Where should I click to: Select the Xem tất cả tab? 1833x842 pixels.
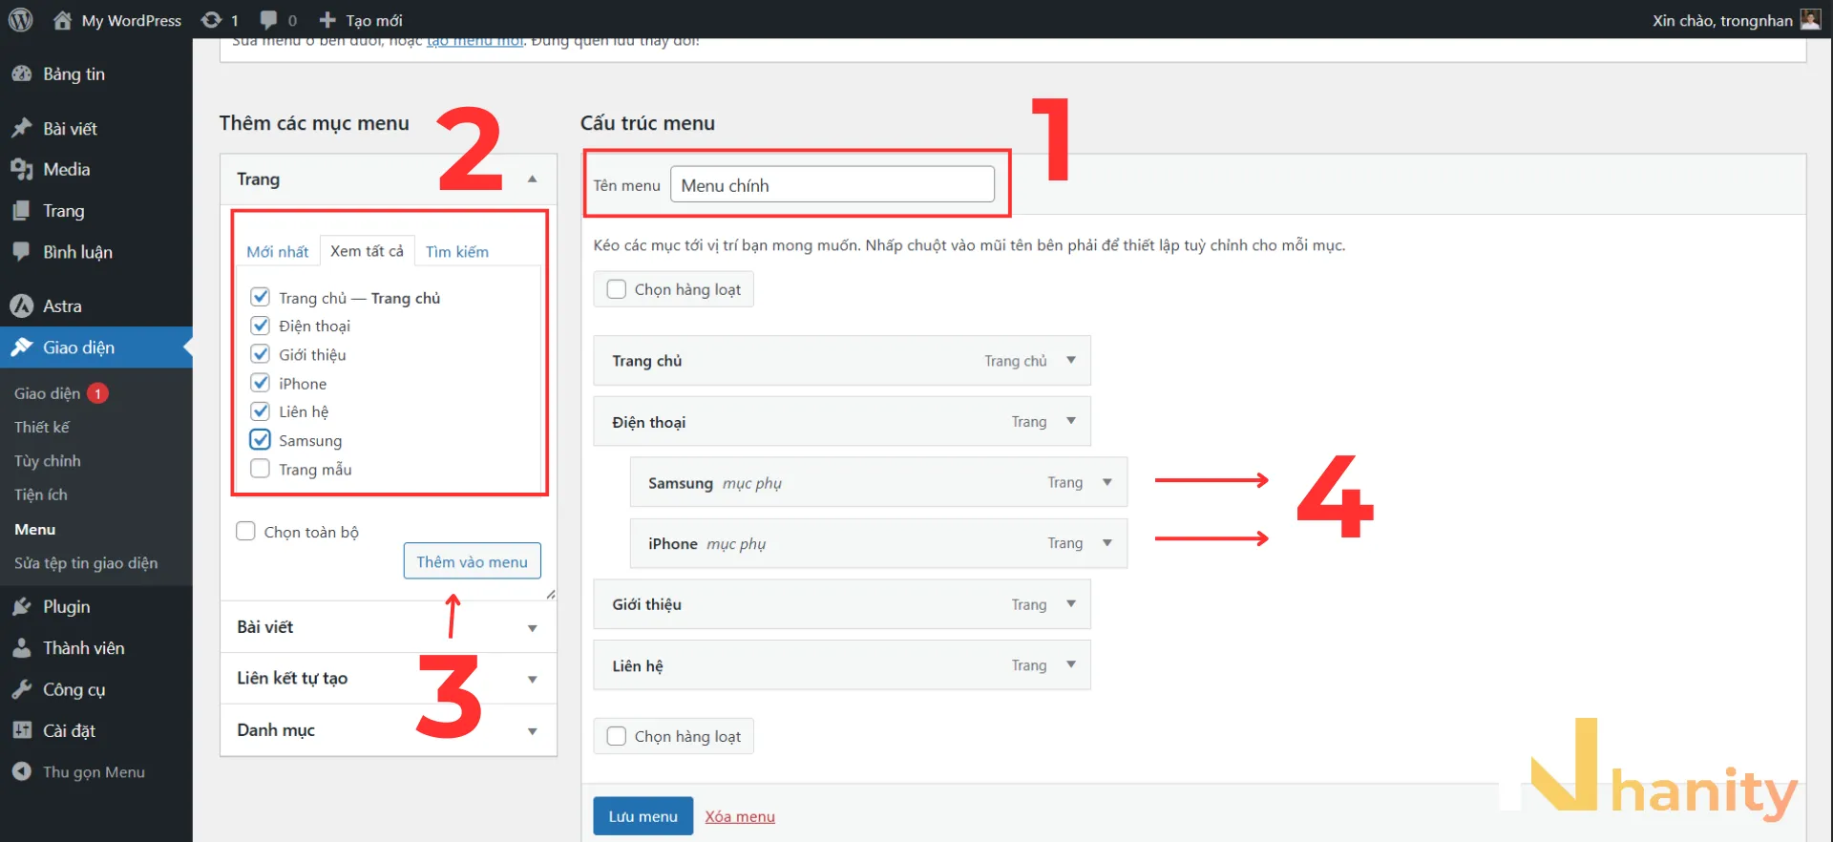click(367, 250)
